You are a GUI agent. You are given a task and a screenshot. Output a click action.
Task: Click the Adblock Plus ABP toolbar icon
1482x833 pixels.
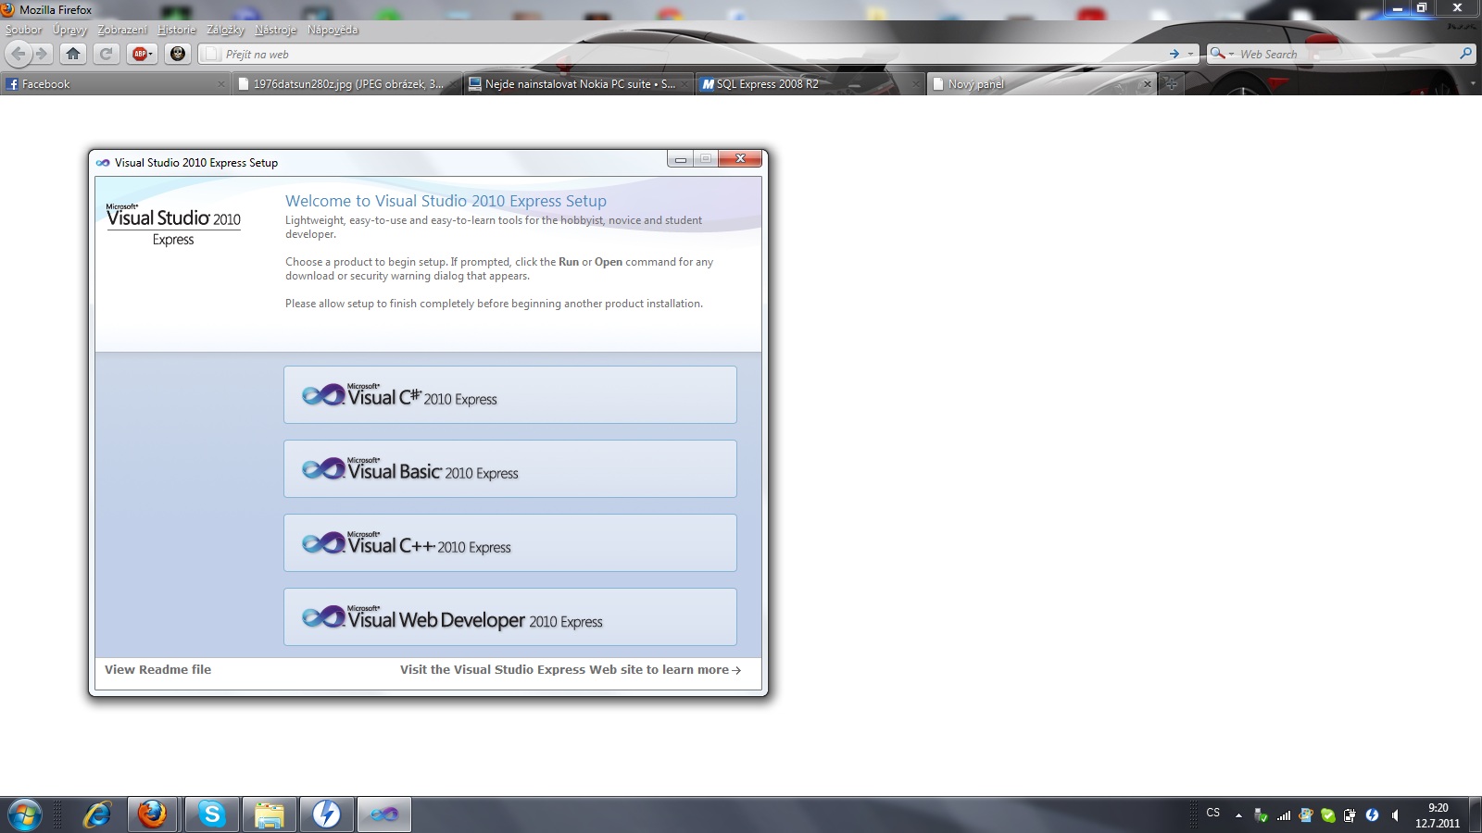point(141,54)
